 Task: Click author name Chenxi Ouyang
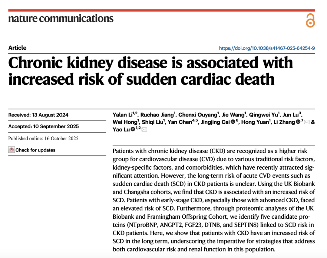[197, 115]
